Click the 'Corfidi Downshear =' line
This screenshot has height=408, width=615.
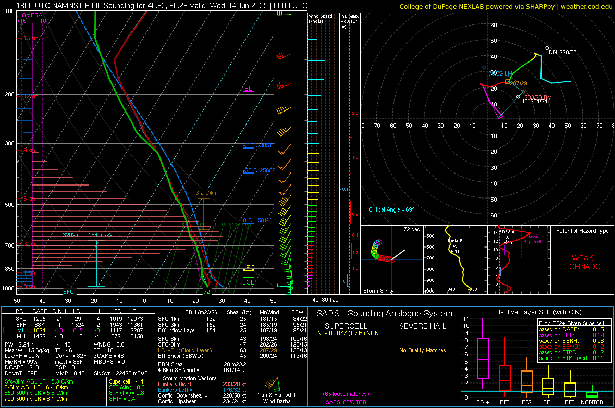point(202,395)
